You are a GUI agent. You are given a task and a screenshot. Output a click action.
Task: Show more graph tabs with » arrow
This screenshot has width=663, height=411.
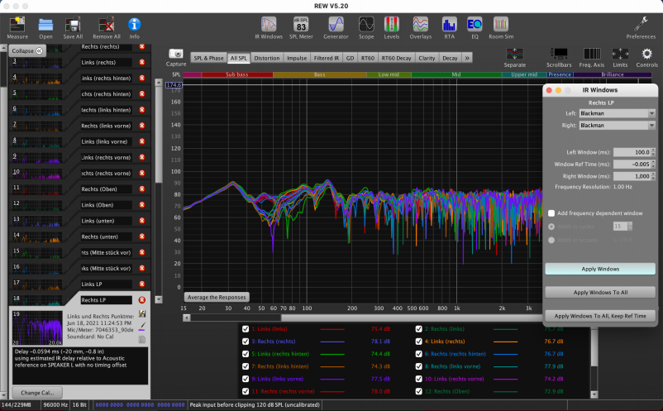pos(467,58)
